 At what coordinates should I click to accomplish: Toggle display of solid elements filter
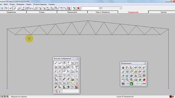coord(64,63)
